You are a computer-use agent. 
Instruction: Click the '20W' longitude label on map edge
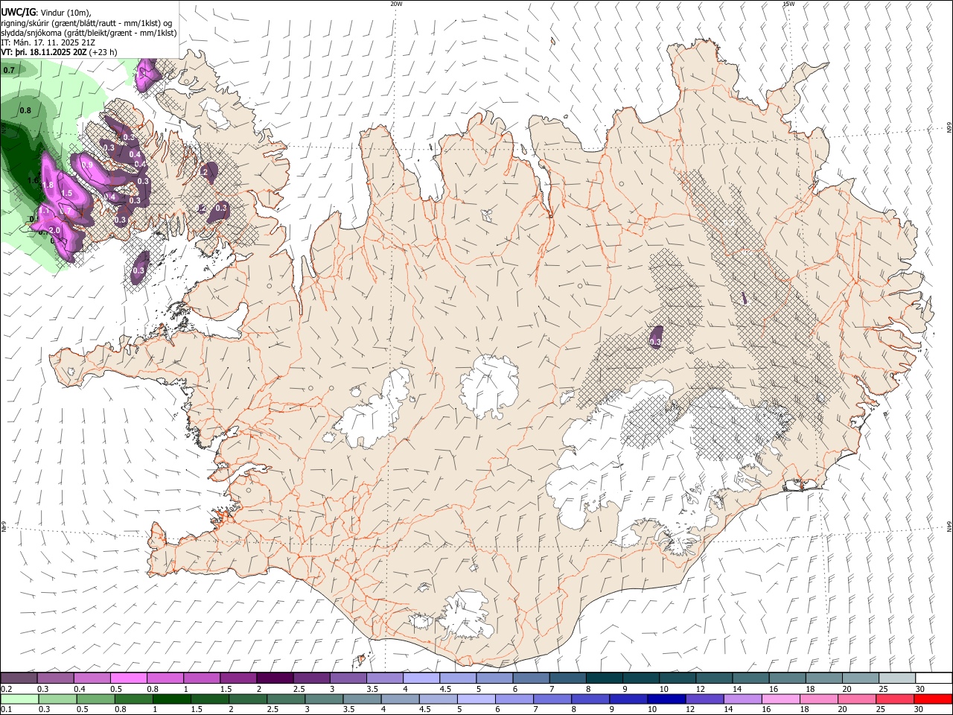click(x=396, y=4)
